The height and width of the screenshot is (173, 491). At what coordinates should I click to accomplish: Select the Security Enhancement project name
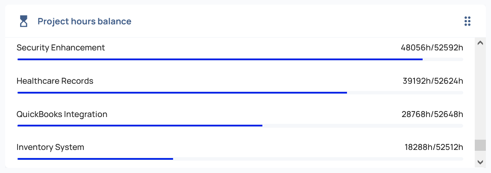tap(61, 48)
